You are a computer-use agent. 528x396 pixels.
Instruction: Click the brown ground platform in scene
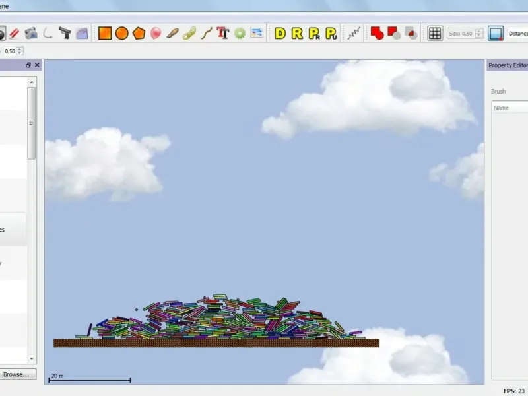216,343
